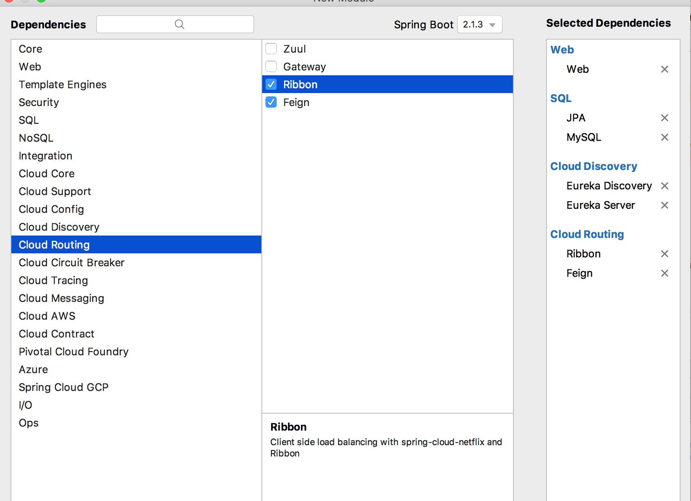The height and width of the screenshot is (501, 691).
Task: Select Template Engines category
Action: click(x=136, y=84)
